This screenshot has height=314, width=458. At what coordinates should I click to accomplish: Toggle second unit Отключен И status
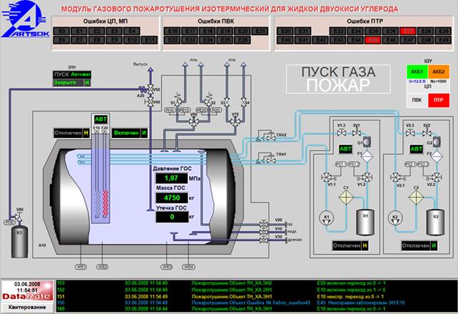coord(419,245)
